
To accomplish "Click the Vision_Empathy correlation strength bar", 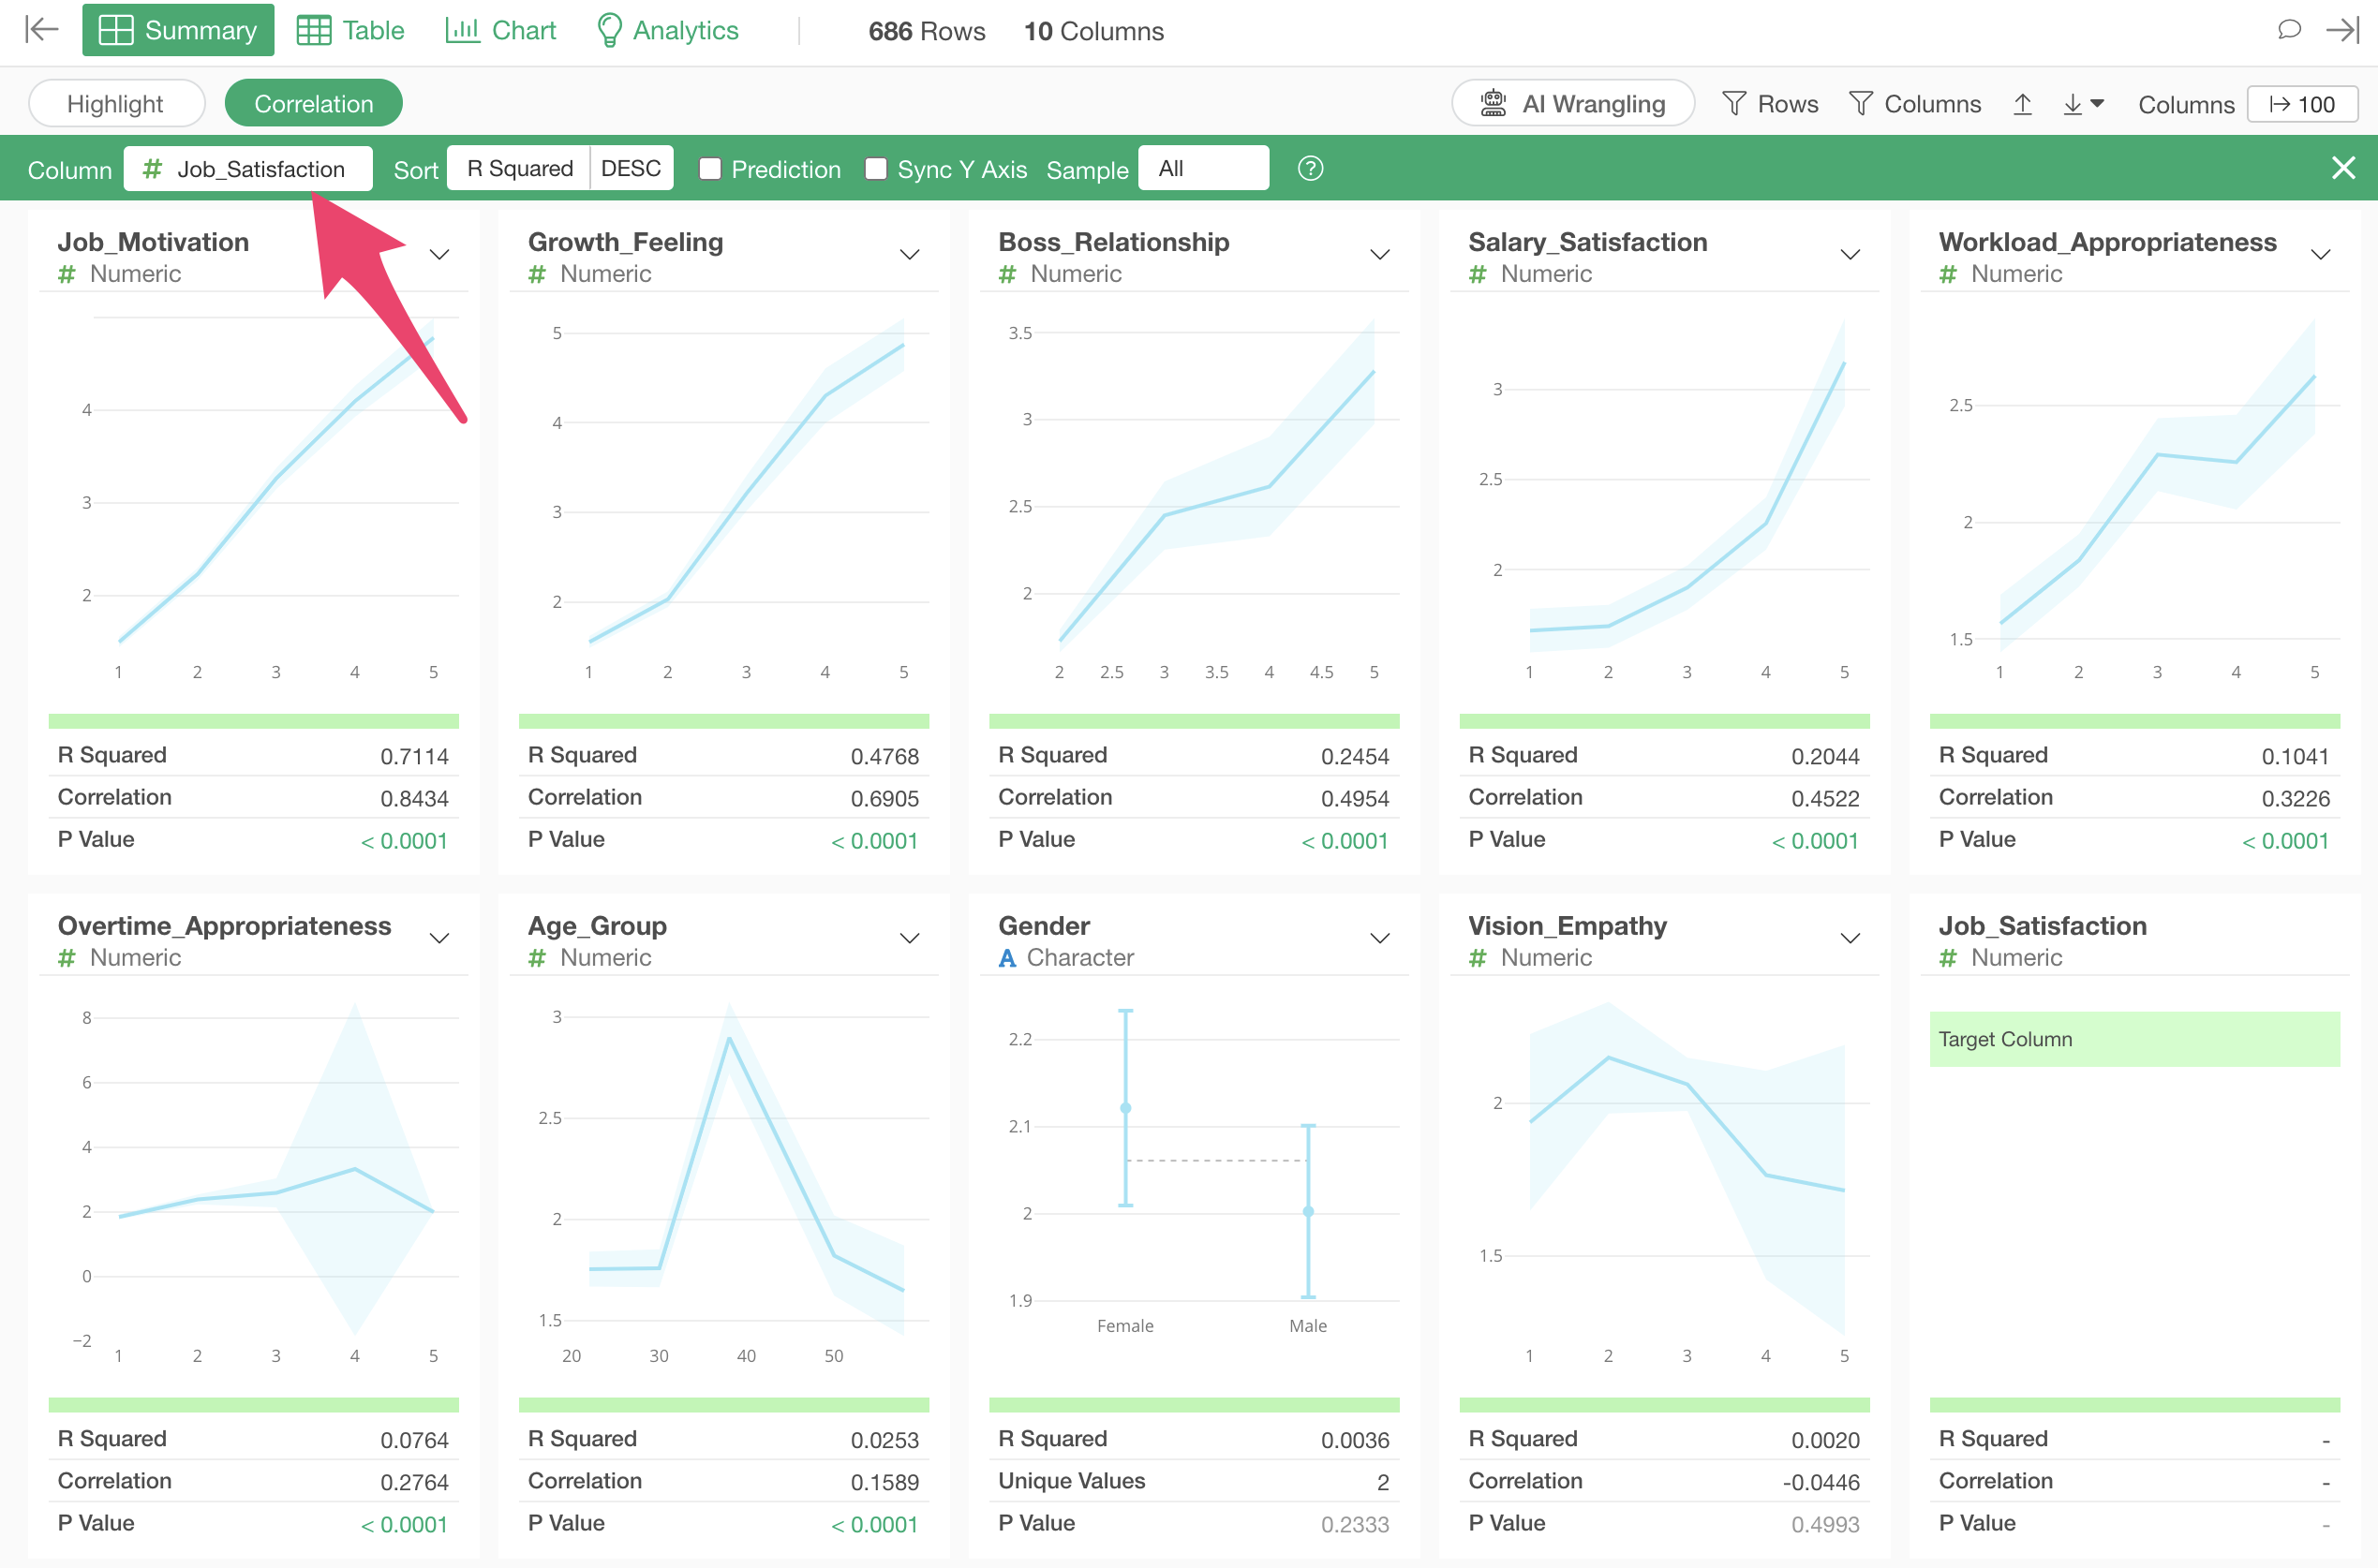I will pos(1664,1405).
